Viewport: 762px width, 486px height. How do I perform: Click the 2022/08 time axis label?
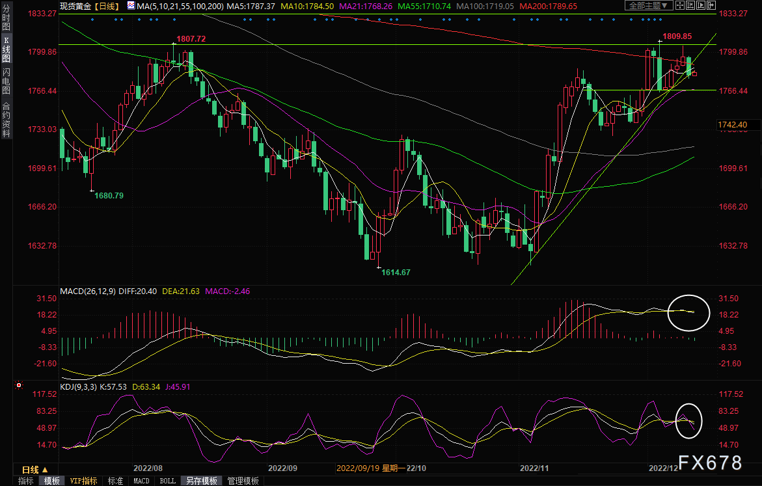click(x=148, y=468)
